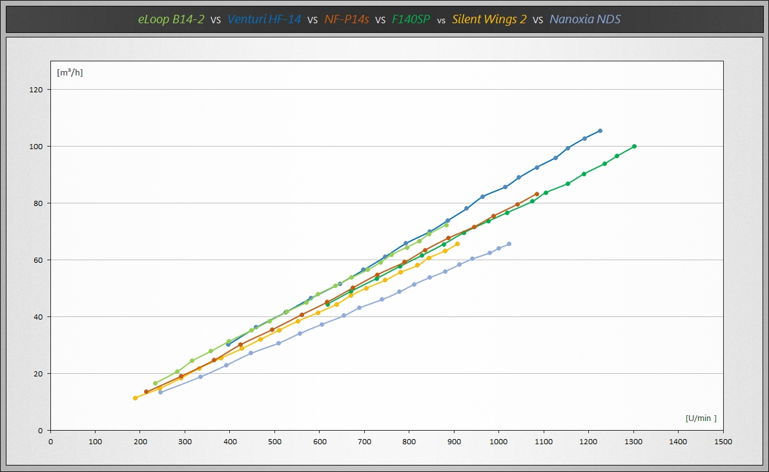The width and height of the screenshot is (769, 472).
Task: Click the NF-P14s legend label
Action: click(x=347, y=19)
